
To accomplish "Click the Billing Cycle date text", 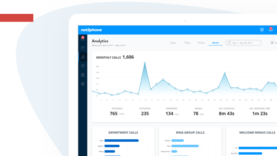I will (109, 45).
